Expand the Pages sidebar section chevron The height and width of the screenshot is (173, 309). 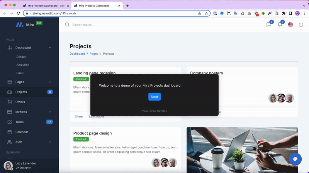pos(50,82)
